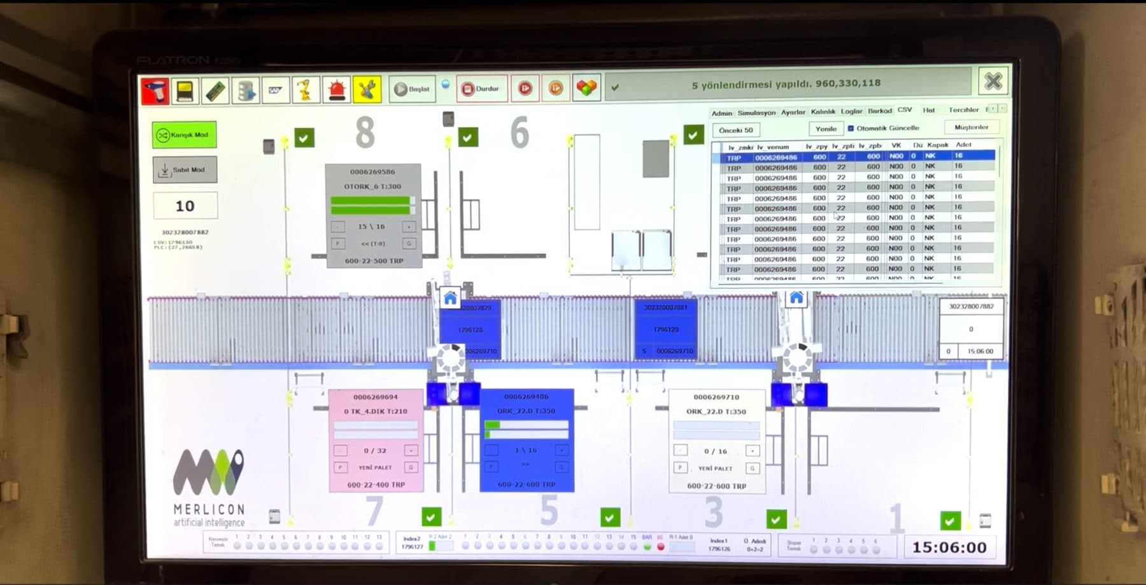Image resolution: width=1146 pixels, height=585 pixels.
Task: Click the R2 Adet 2 progress indicator
Action: click(x=441, y=546)
